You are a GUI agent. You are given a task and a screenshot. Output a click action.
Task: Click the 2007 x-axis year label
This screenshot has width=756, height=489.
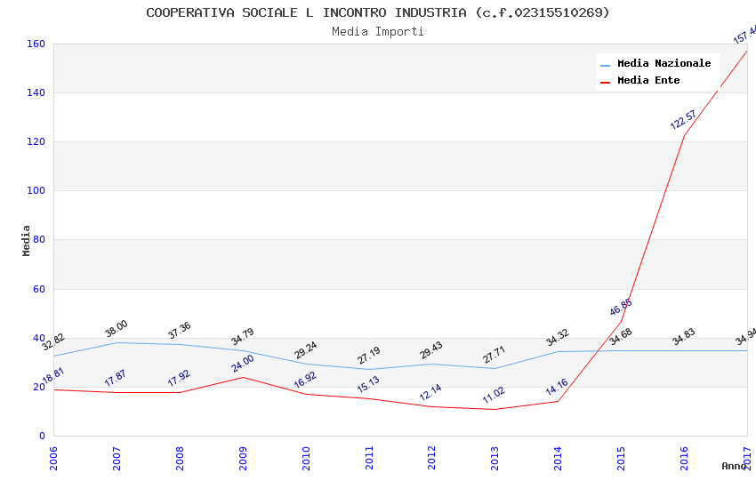[117, 458]
